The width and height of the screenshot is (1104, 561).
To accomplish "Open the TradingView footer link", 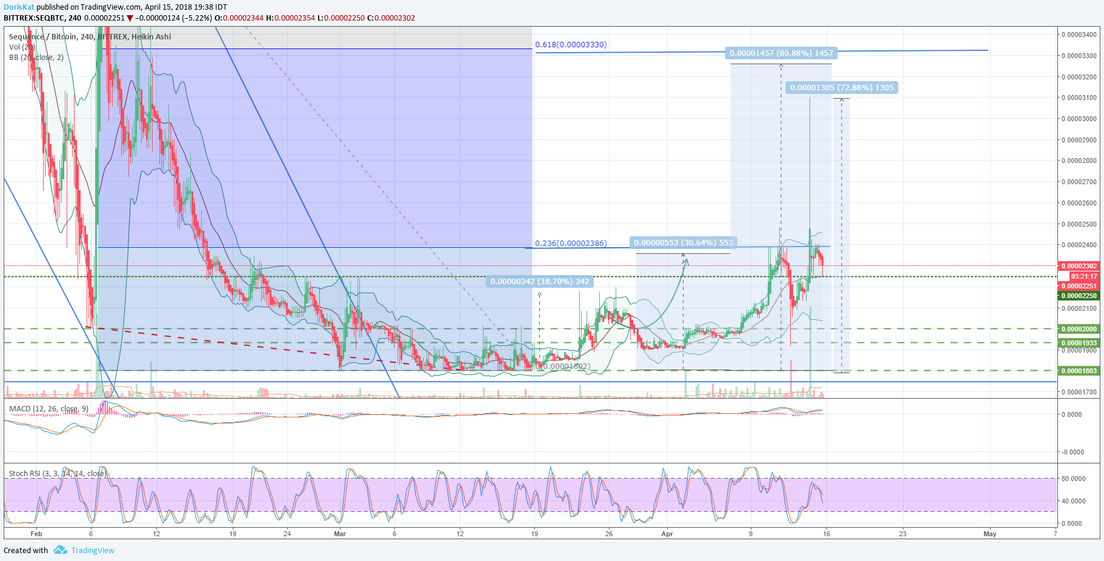I will (93, 551).
